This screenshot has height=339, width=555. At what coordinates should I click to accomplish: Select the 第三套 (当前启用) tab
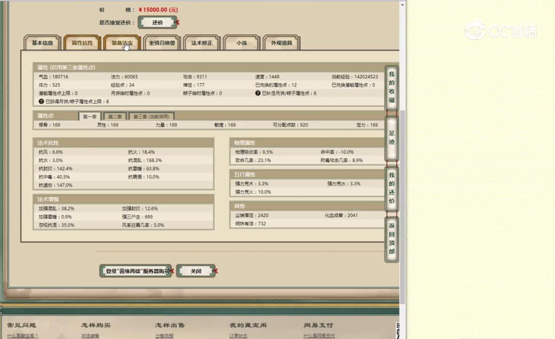pos(151,116)
